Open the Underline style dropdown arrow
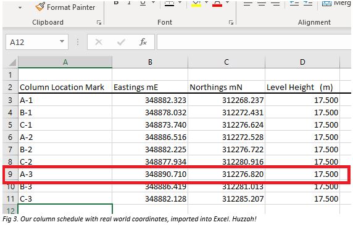Viewport: 353px width, 225px height. 153,2
